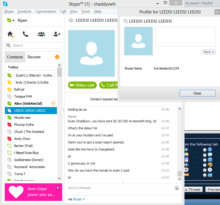220x205 pixels.
Task: Switch to the Contacts tab
Action: (x=15, y=57)
